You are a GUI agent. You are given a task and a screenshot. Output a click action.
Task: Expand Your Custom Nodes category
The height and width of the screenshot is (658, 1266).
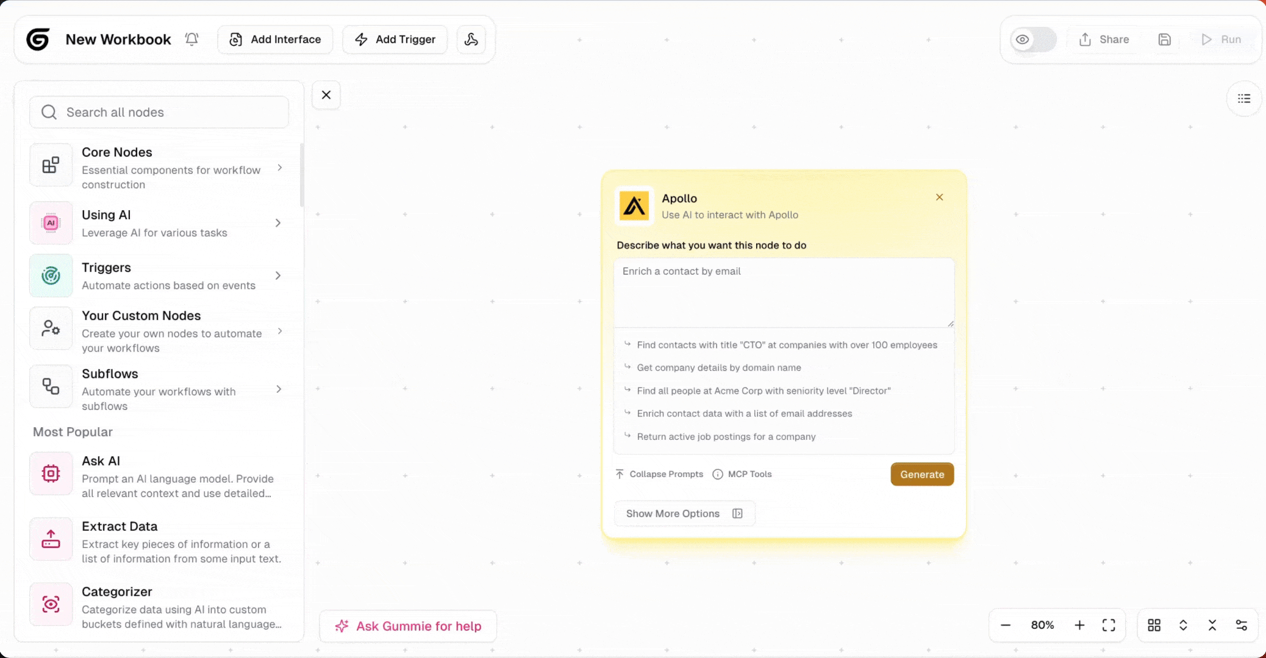tap(280, 331)
